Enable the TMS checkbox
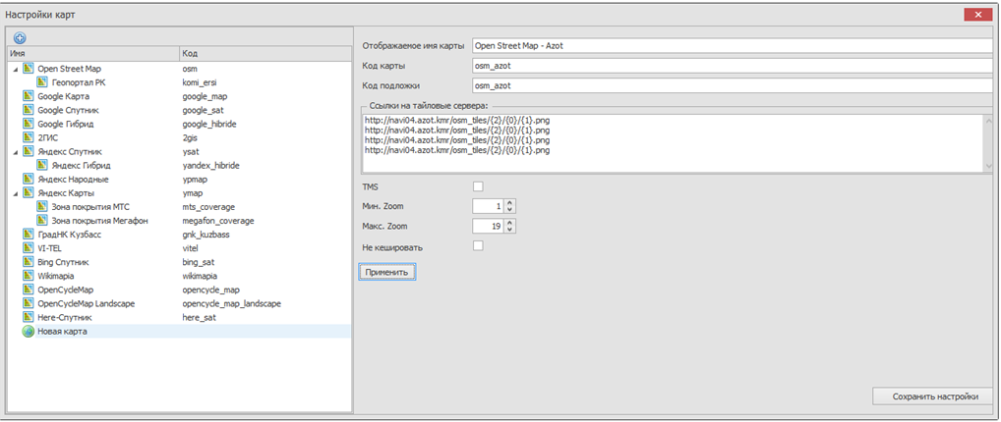The width and height of the screenshot is (1001, 422). pyautogui.click(x=478, y=186)
